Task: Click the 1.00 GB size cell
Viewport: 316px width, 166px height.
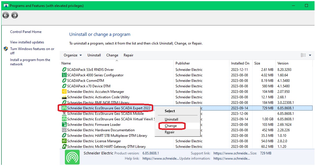Action: click(268, 119)
